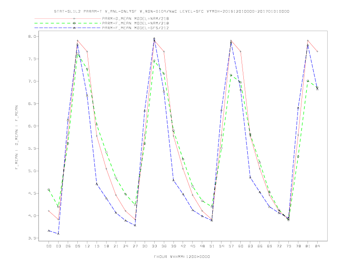Click the x-axis title FHOUR VHHMM

pos(182,257)
